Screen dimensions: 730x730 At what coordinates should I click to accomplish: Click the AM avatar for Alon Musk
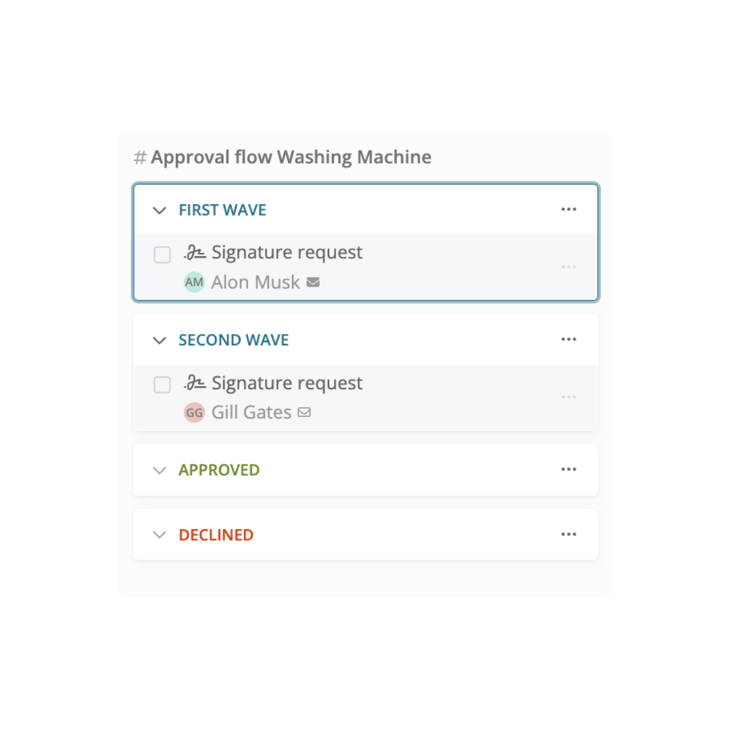[194, 282]
